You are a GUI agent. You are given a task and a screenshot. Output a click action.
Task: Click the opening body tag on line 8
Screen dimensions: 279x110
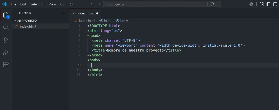tap(94, 60)
